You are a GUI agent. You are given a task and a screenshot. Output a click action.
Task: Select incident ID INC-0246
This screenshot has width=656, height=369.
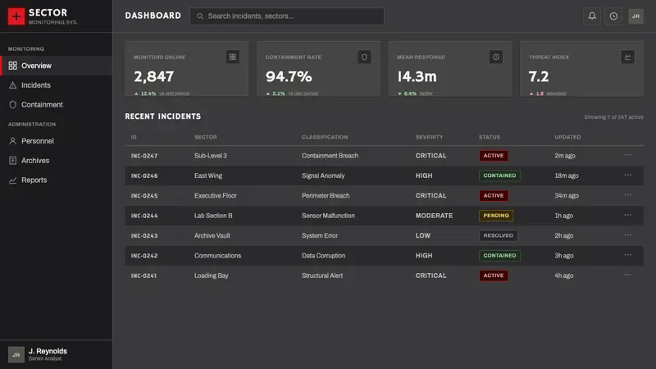click(x=144, y=175)
